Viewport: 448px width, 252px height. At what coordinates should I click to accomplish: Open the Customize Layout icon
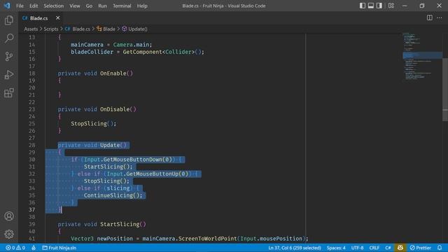coord(391,6)
